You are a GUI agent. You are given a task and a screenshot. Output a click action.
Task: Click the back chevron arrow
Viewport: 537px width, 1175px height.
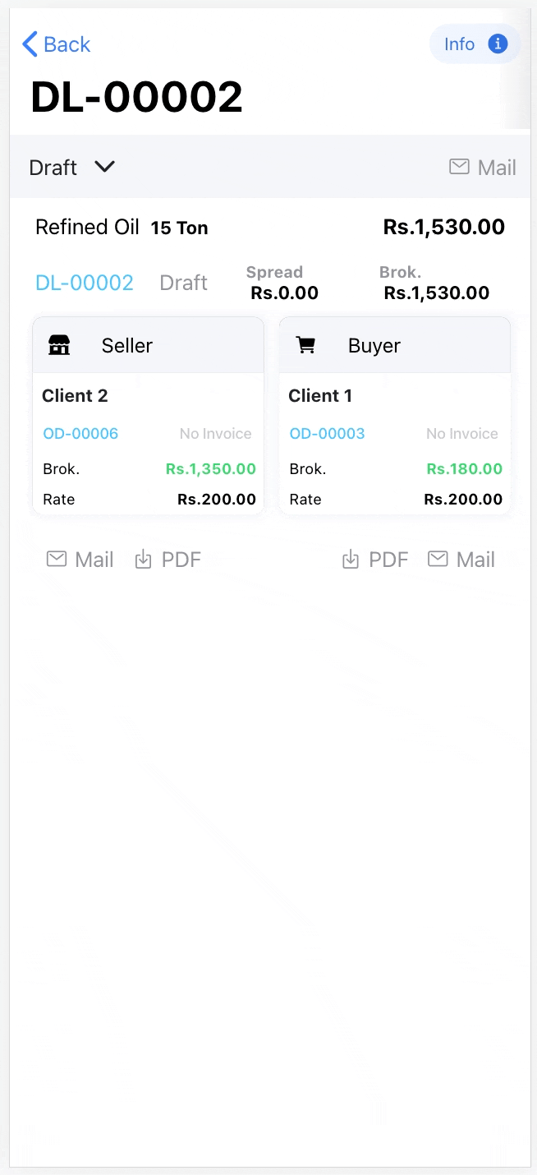click(27, 44)
